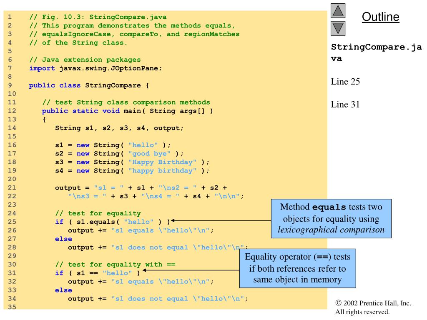Click the 'String s1, s2, s3, s4, output;' line
This screenshot has width=427, height=320.
119,128
